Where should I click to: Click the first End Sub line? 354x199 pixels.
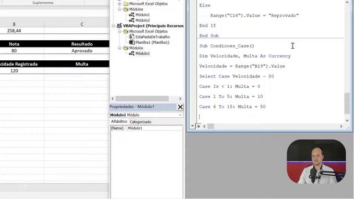pos(209,35)
